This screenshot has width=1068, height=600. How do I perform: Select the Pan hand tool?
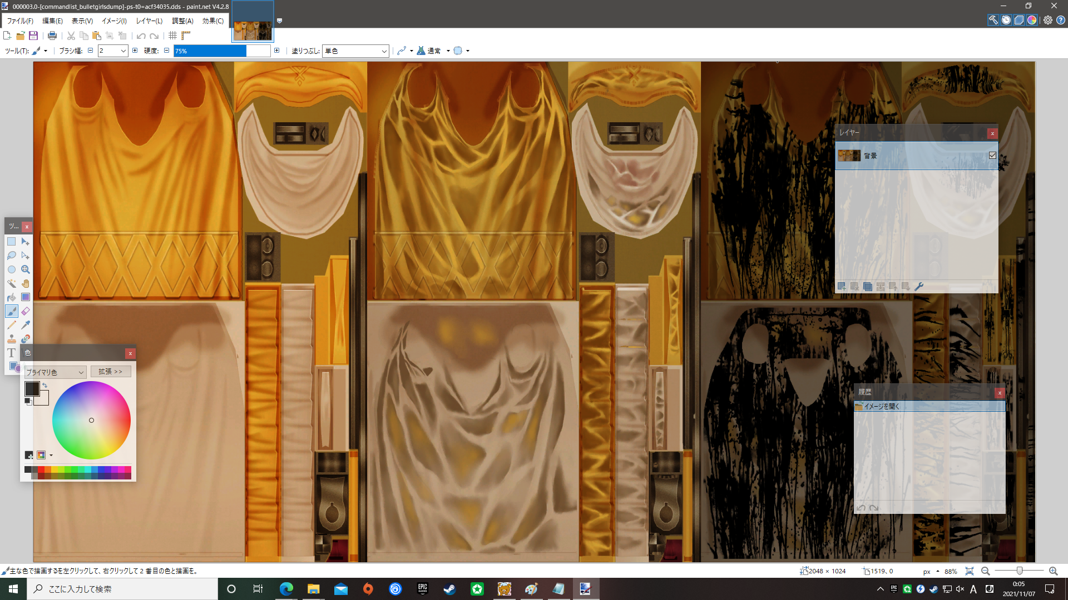25,283
